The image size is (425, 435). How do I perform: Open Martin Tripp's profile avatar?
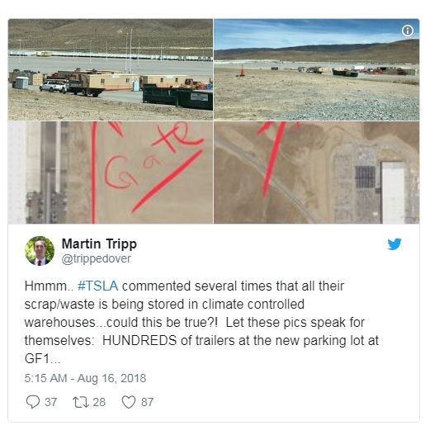[x=40, y=251]
